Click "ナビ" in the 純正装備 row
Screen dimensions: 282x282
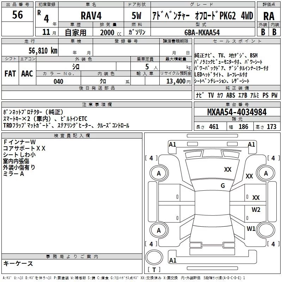coord(200,95)
